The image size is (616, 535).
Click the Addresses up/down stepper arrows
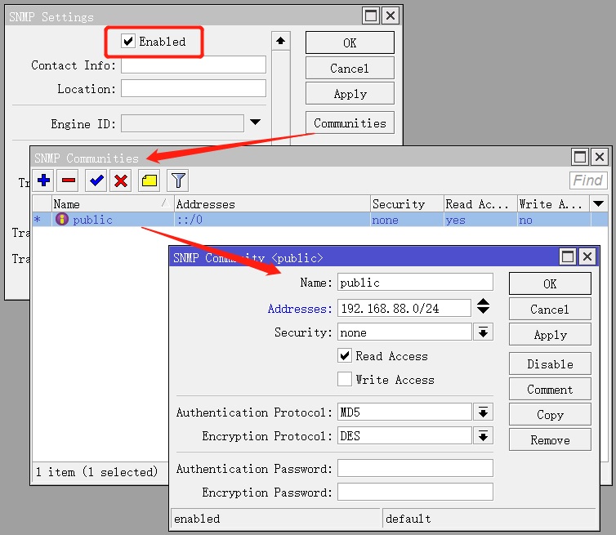(484, 307)
